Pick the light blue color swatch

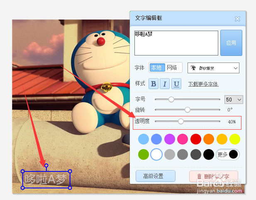(x=143, y=139)
